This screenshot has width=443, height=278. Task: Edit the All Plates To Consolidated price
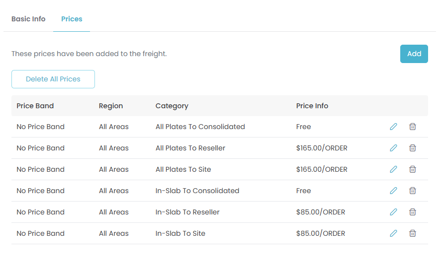(393, 127)
